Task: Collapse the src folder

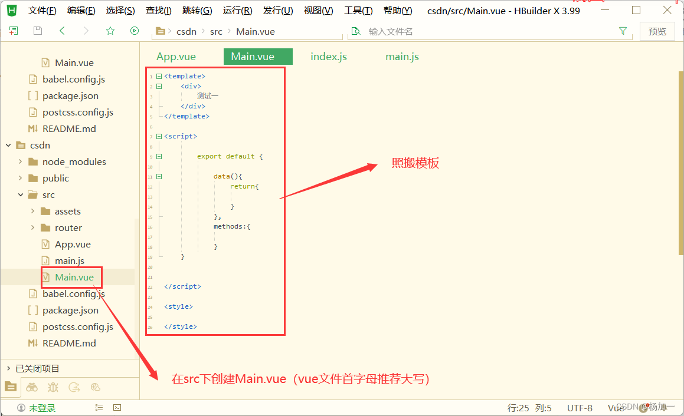Action: [x=21, y=194]
